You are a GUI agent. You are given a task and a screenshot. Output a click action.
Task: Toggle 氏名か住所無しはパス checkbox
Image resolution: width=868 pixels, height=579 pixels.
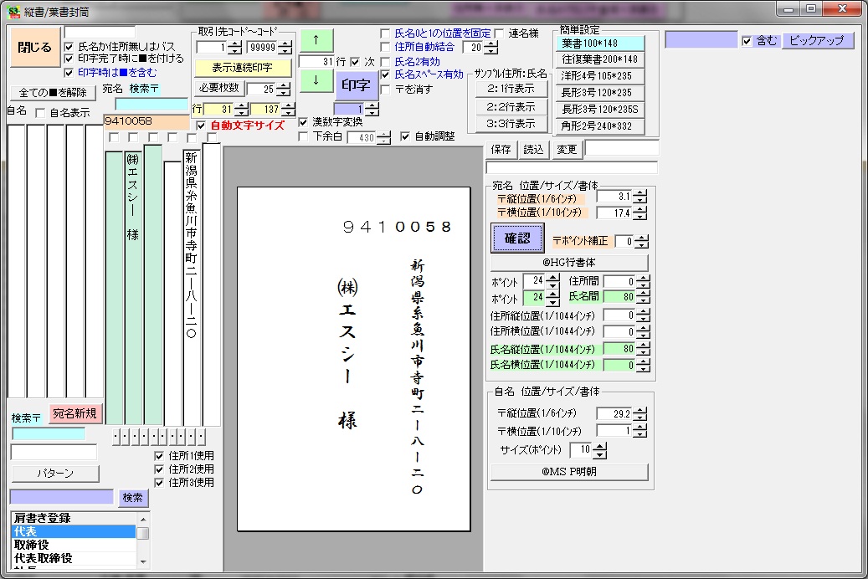(x=69, y=47)
